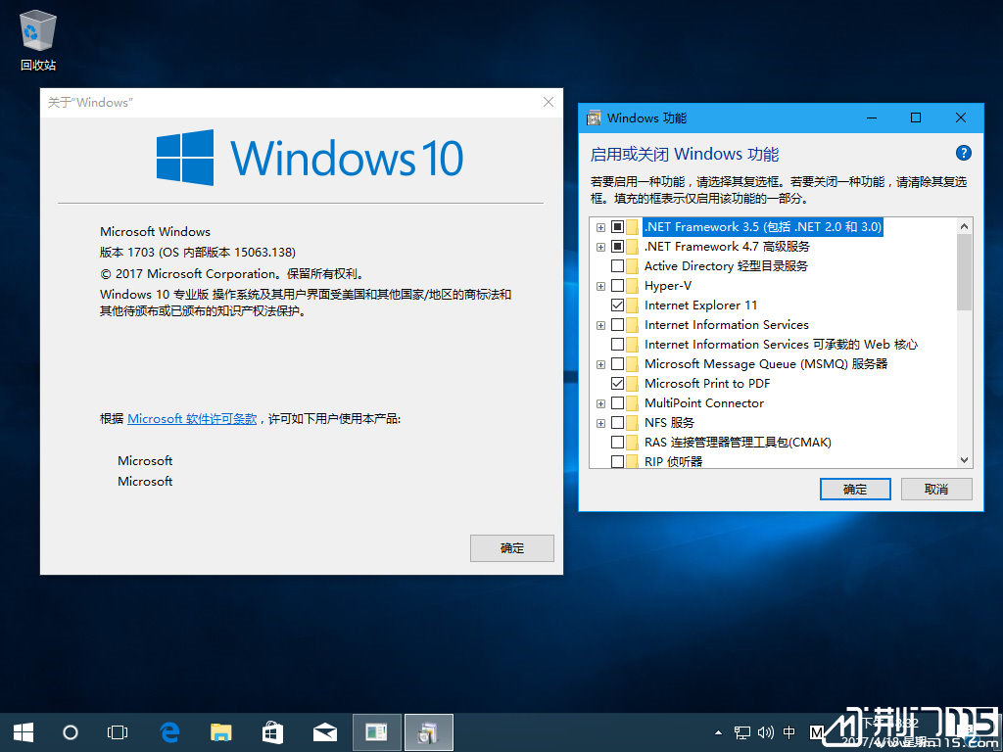This screenshot has width=1003, height=752.
Task: Open the Start menu
Action: click(x=24, y=732)
